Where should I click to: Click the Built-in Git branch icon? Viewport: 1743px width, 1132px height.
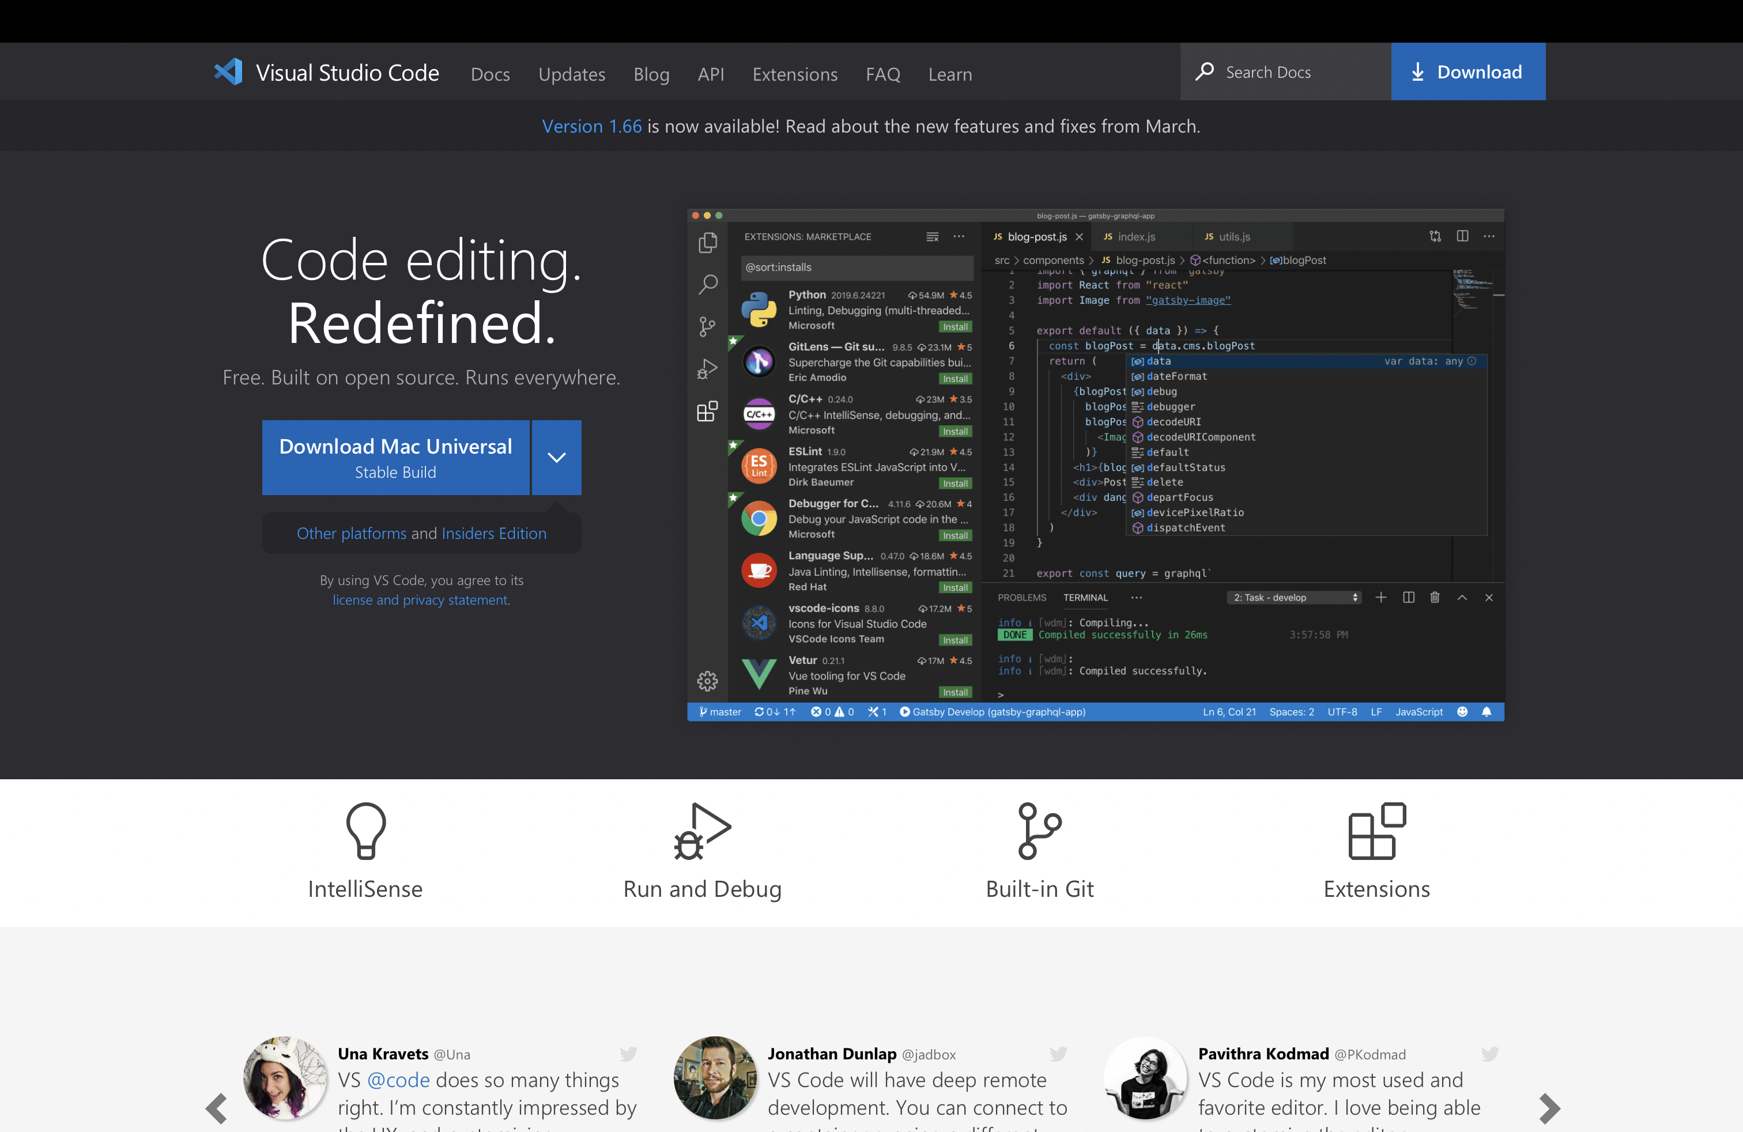(x=1039, y=831)
